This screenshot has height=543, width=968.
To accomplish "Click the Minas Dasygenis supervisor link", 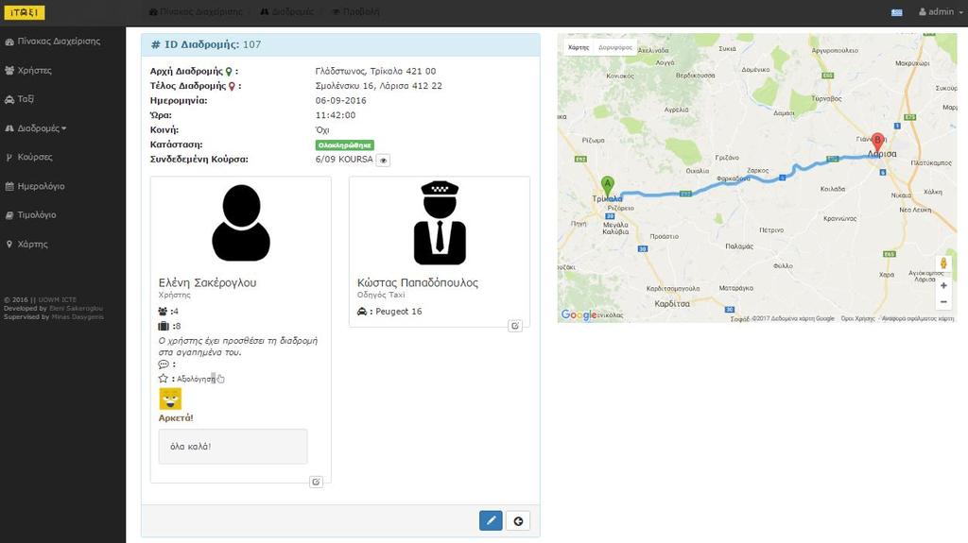I will click(78, 316).
